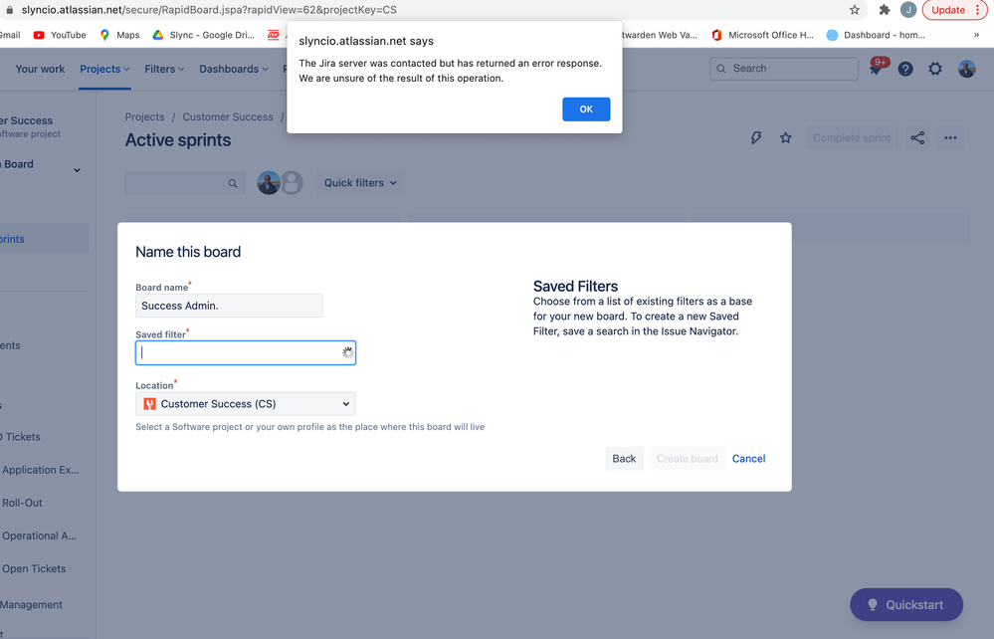This screenshot has height=639, width=994.
Task: Open Management item in the sidebar
Action: [31, 605]
